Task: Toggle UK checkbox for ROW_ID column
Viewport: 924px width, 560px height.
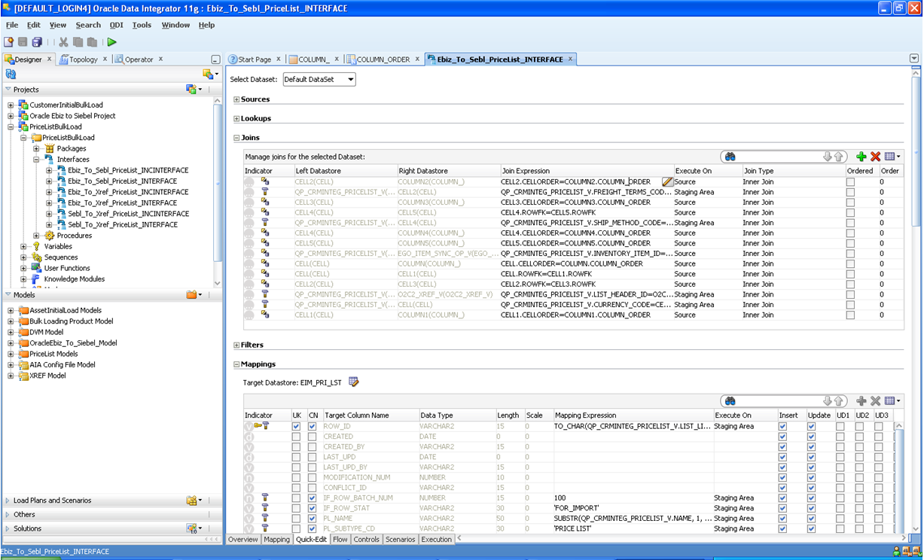Action: [x=296, y=427]
